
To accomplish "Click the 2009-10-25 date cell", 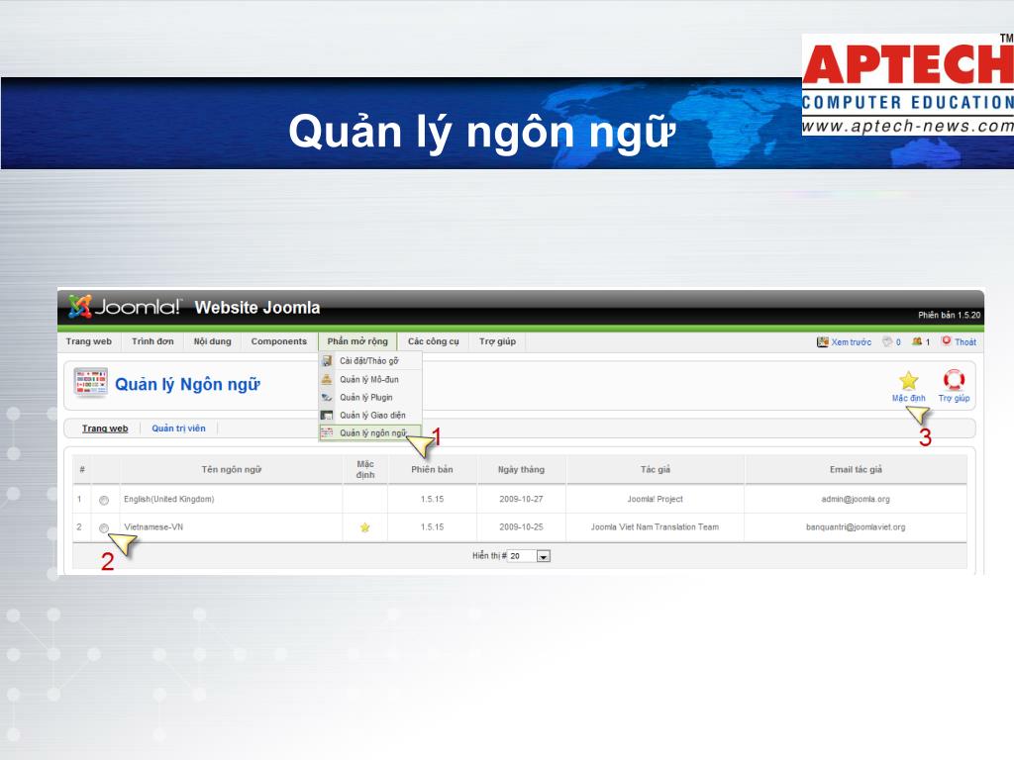I will coord(521,526).
